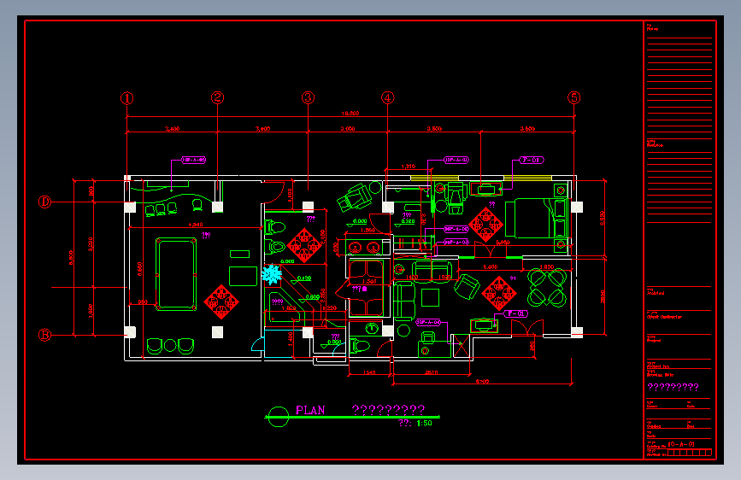Click the overall 18,200 dimension text

point(350,114)
